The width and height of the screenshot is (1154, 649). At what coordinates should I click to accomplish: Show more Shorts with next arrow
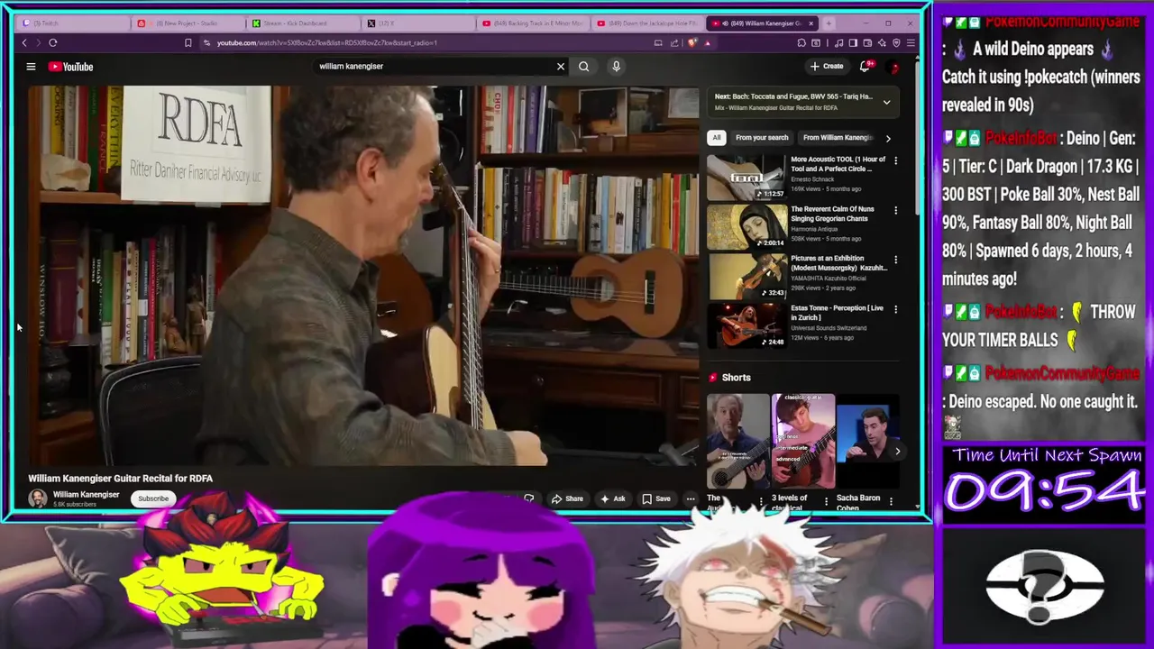click(x=897, y=451)
